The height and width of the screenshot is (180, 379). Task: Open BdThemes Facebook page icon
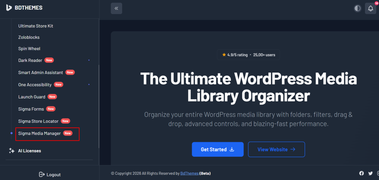[x=362, y=173]
